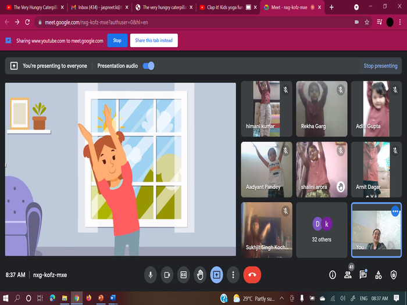407x305 pixels.
Task: Leave the call with red hang-up button
Action: [252, 275]
